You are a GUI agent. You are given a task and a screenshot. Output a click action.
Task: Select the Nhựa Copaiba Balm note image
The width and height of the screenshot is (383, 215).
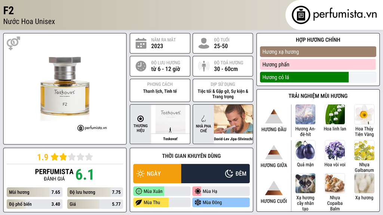pyautogui.click(x=335, y=183)
